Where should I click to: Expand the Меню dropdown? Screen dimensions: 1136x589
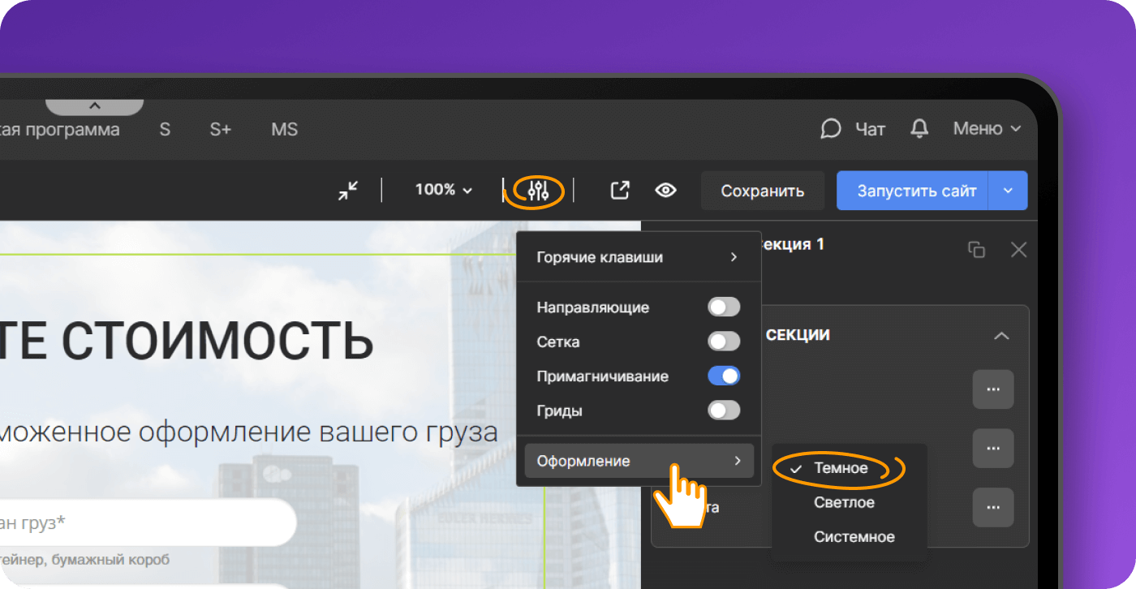click(987, 129)
